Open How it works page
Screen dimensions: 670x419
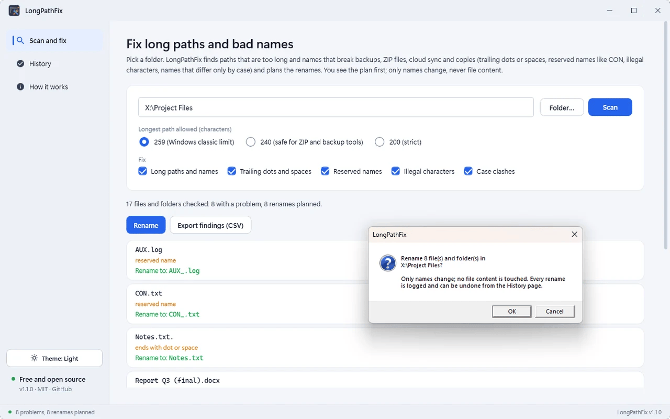[54, 86]
